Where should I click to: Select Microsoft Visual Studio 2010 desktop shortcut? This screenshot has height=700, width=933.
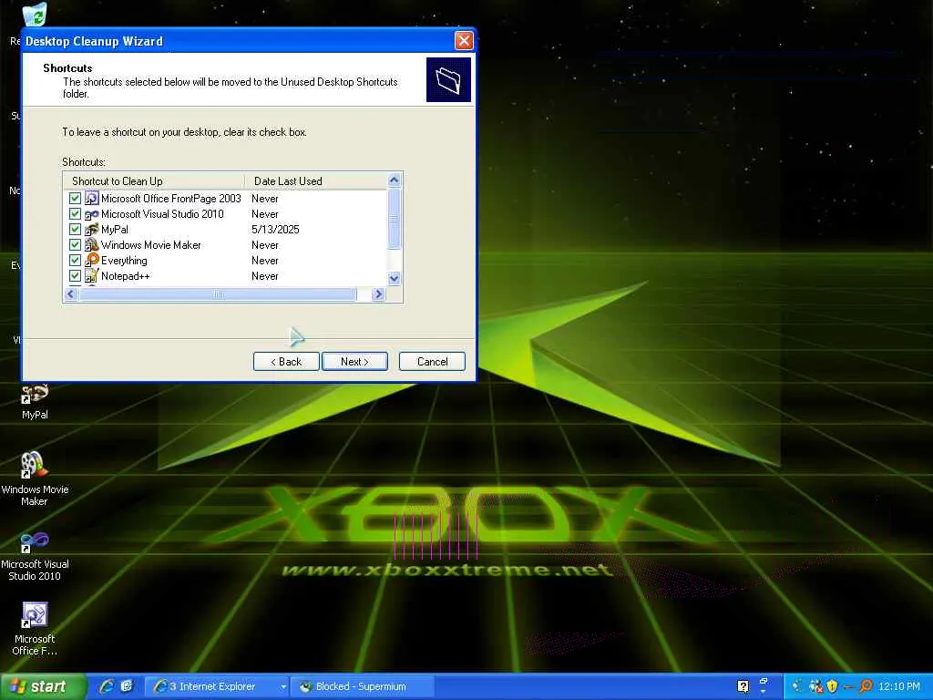[35, 557]
